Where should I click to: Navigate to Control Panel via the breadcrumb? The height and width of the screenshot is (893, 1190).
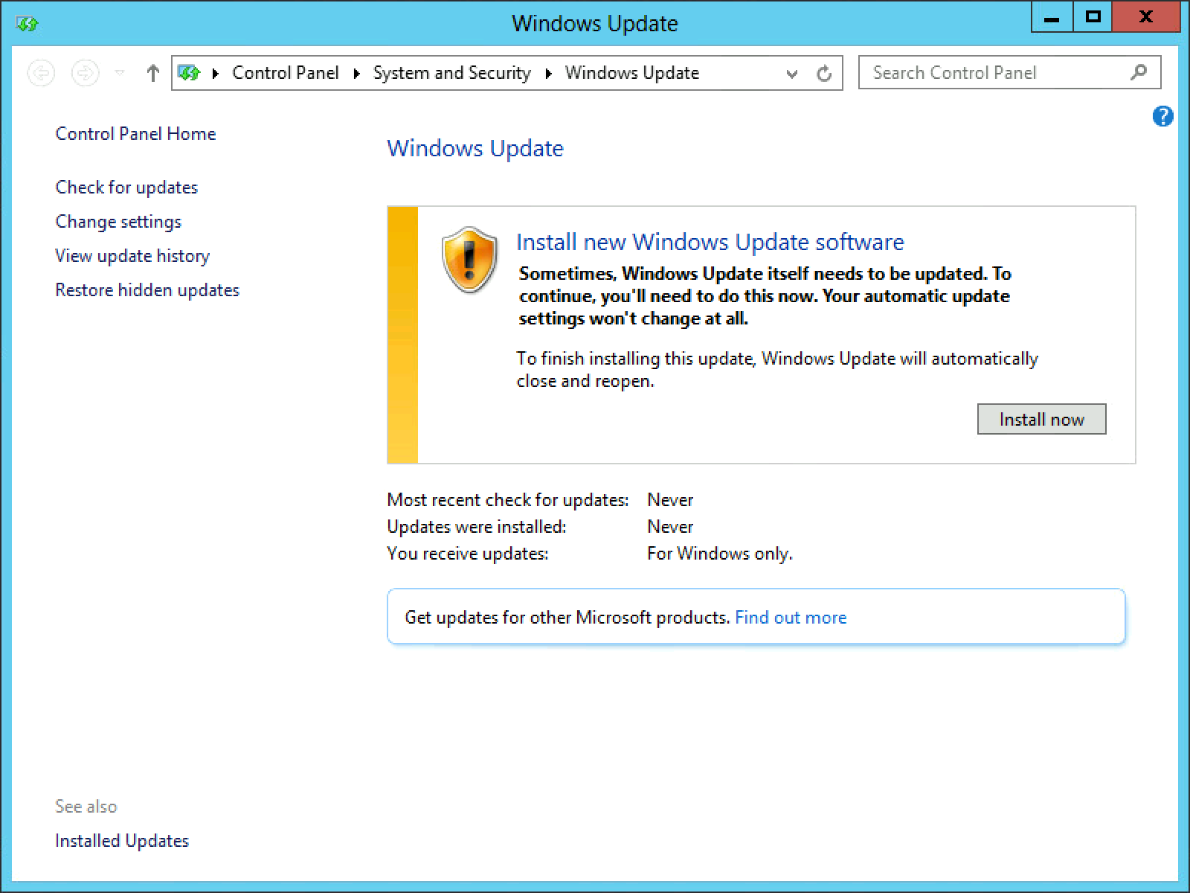pos(286,72)
